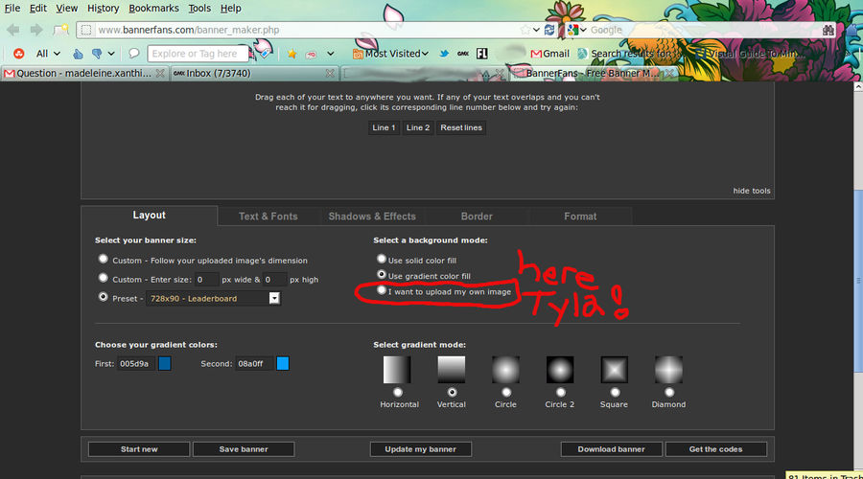The height and width of the screenshot is (479, 863).
Task: Choose the Circle 2 gradient thumbnail
Action: [560, 369]
